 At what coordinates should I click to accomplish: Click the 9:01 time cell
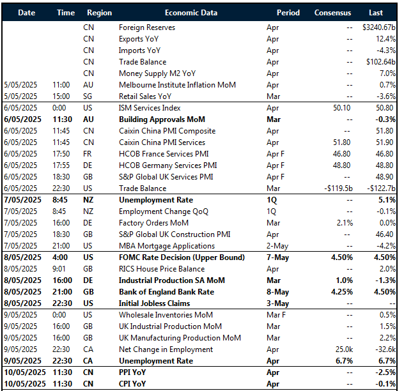pos(59,269)
